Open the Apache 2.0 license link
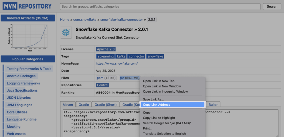 point(105,49)
